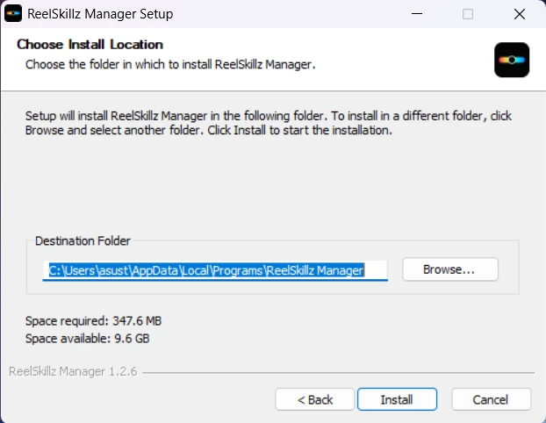Open the Browse... folder picker
546x423 pixels.
click(x=450, y=269)
